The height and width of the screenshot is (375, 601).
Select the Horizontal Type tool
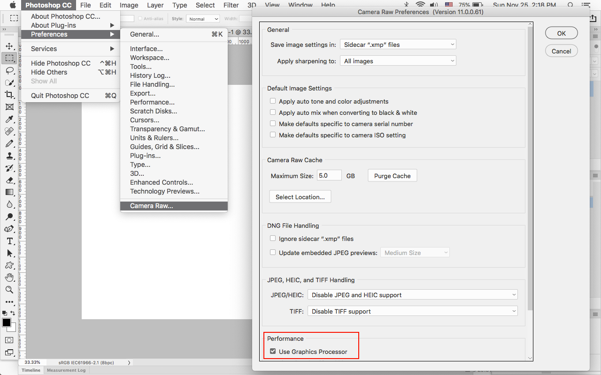(9, 241)
